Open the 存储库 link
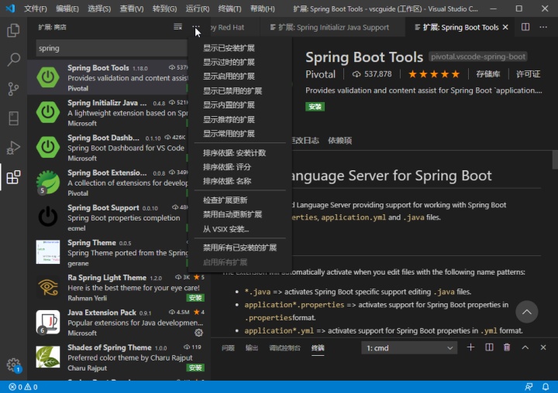Viewport: 558px width, 393px height. coord(488,74)
